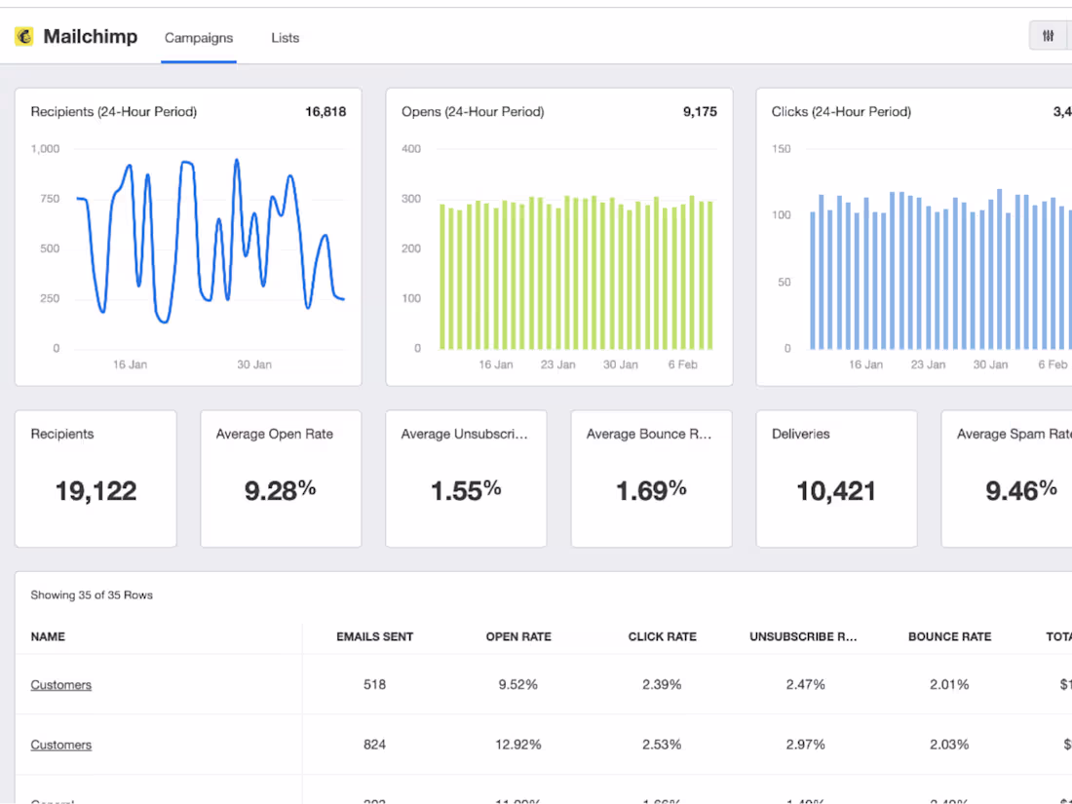Sort table by the NAME column header
Viewport: 1072px width, 804px height.
pyautogui.click(x=48, y=636)
